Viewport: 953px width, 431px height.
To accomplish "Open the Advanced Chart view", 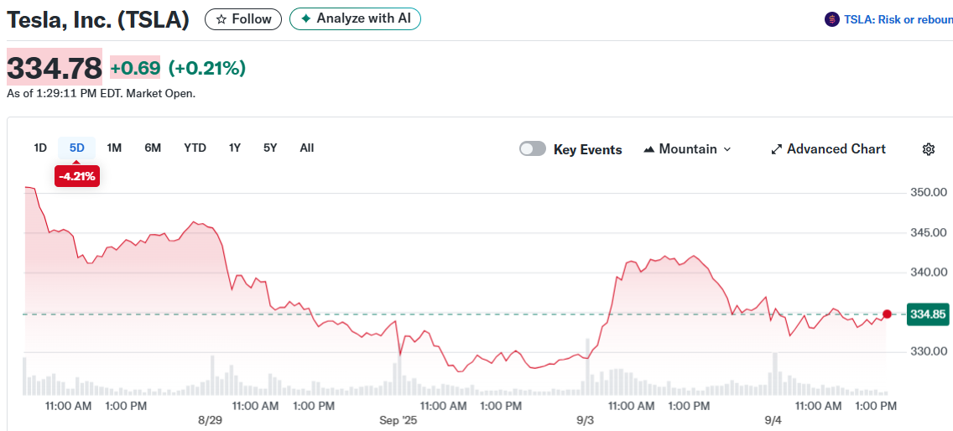I will tap(828, 149).
